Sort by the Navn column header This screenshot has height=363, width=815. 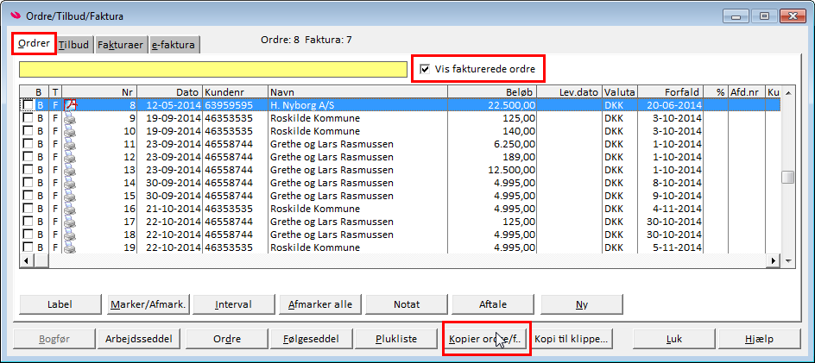click(357, 92)
